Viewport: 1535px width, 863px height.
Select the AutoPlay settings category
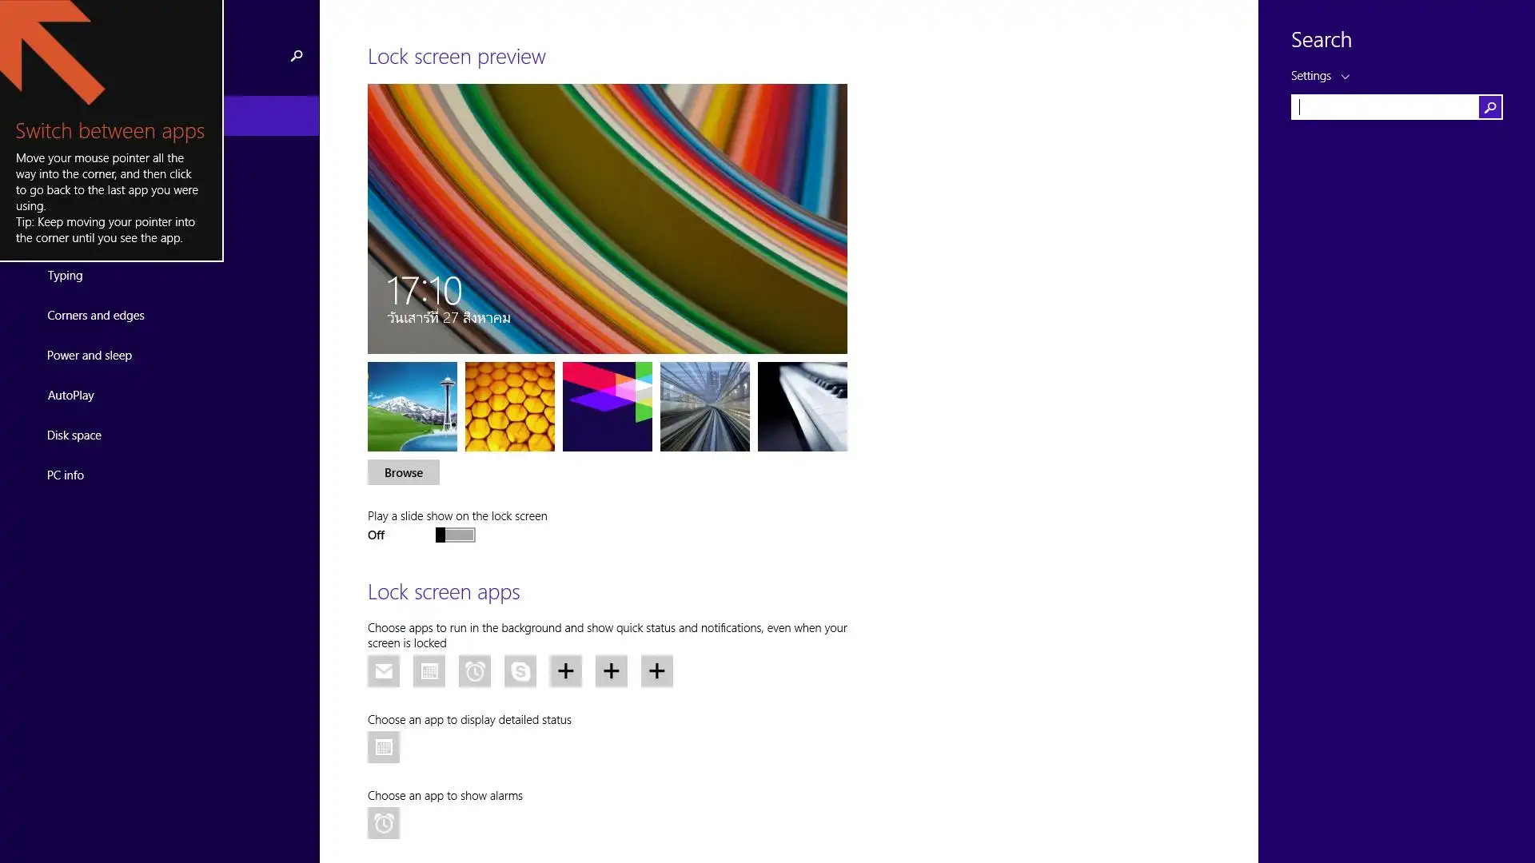[x=70, y=396]
